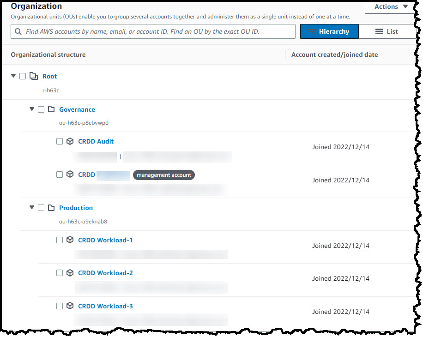The width and height of the screenshot is (423, 337).
Task: Click the Governance OU folder icon
Action: click(x=51, y=109)
